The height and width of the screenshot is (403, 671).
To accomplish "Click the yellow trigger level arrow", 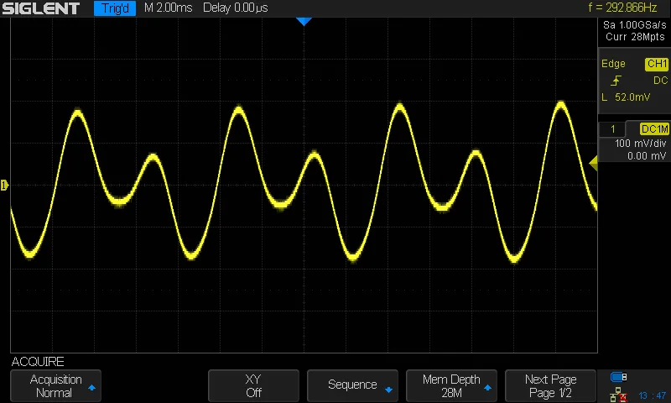I will pos(593,163).
